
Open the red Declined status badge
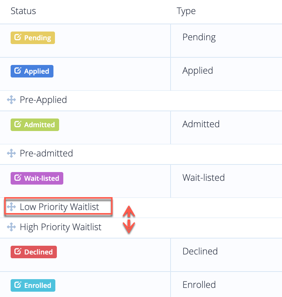point(34,252)
